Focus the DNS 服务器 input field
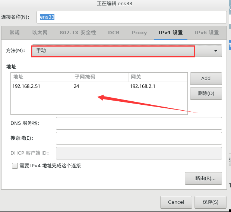This screenshot has width=231, height=212. tap(139, 123)
